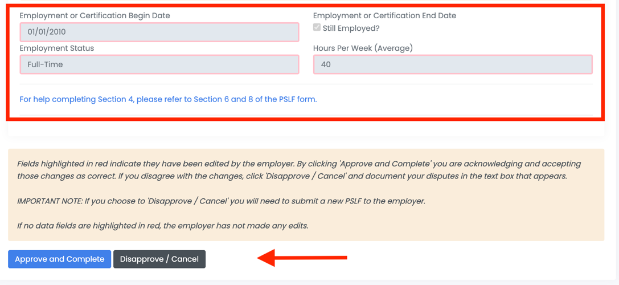This screenshot has width=619, height=285.
Task: Click the 'IMPORTANT NOTE' paragraph
Action: 221,201
